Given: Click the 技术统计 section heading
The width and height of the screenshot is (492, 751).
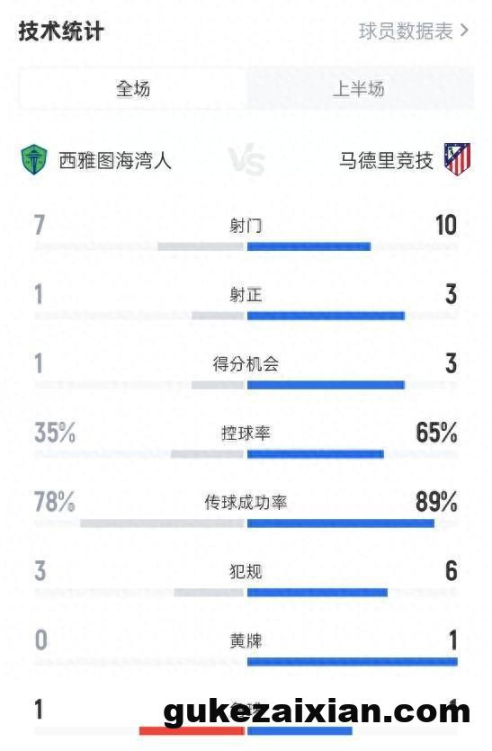Looking at the screenshot, I should 61,31.
